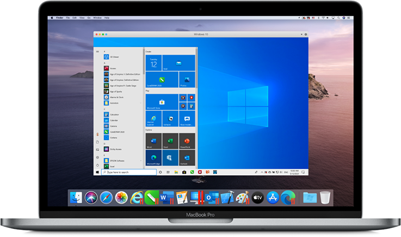Open Parallels window title dropdown arrow

[301, 34]
